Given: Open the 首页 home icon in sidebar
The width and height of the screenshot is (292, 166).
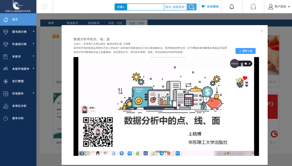Looking at the screenshot, I should (x=6, y=19).
